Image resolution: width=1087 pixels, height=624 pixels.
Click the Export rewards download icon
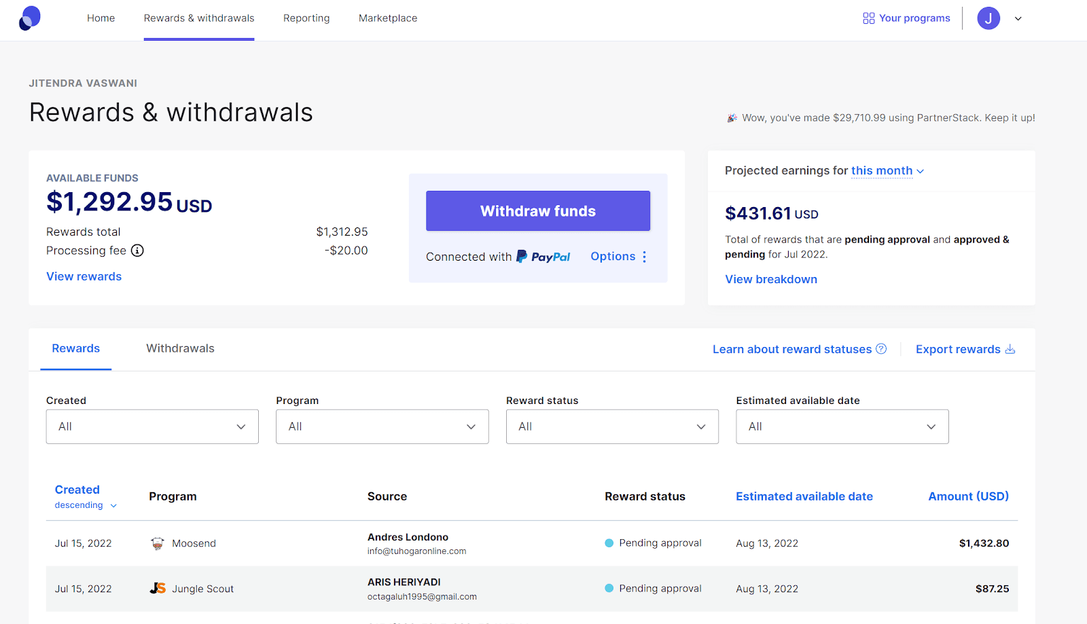tap(1011, 348)
